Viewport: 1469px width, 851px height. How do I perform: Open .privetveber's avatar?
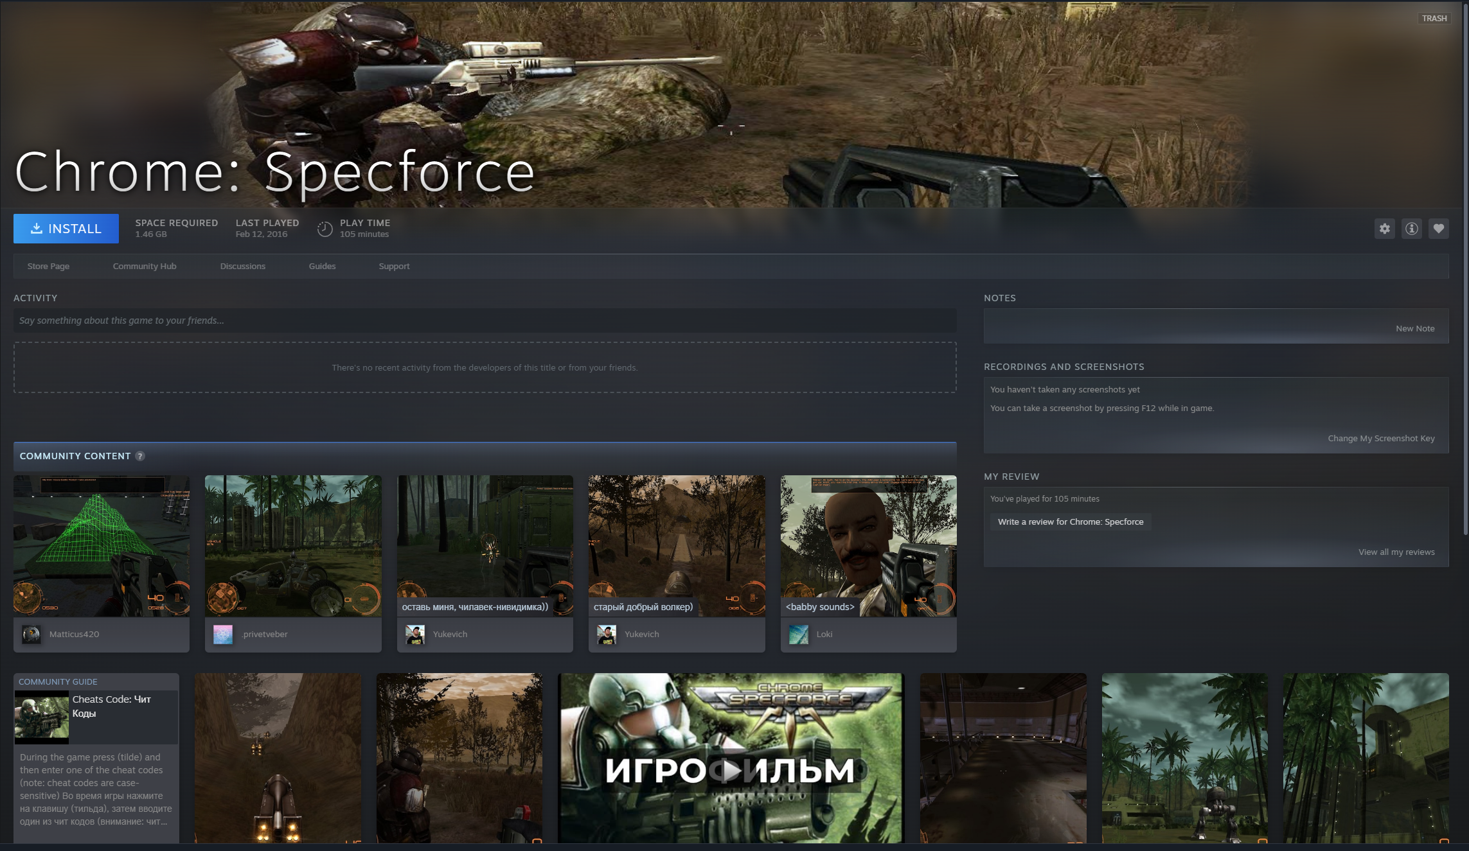(x=223, y=635)
